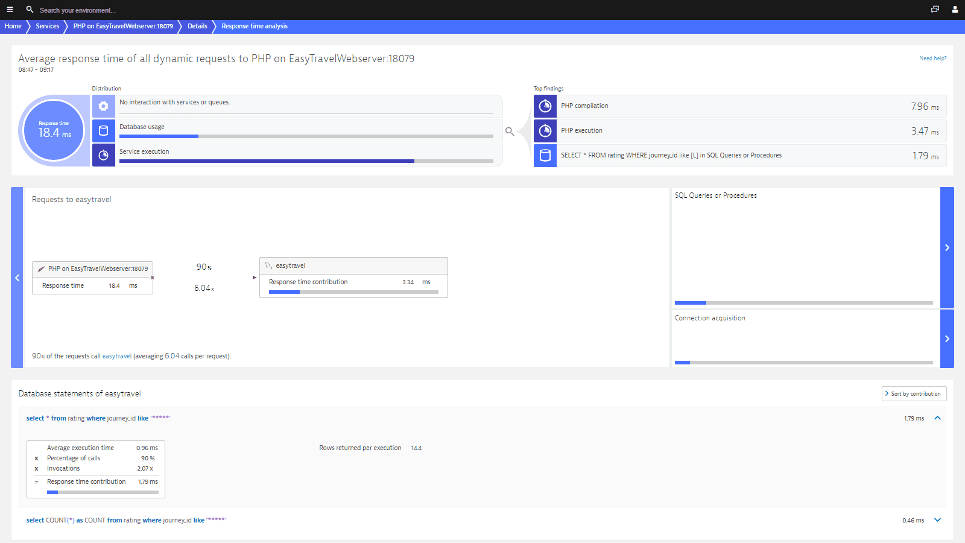Viewport: 965px width, 543px height.
Task: Focus the Search your environment field
Action: (x=77, y=10)
